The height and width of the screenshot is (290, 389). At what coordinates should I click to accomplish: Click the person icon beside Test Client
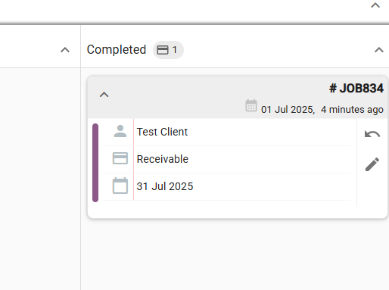point(120,132)
